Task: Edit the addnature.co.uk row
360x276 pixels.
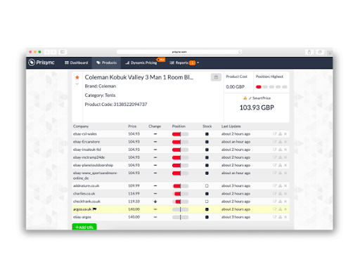Action: [x=275, y=185]
